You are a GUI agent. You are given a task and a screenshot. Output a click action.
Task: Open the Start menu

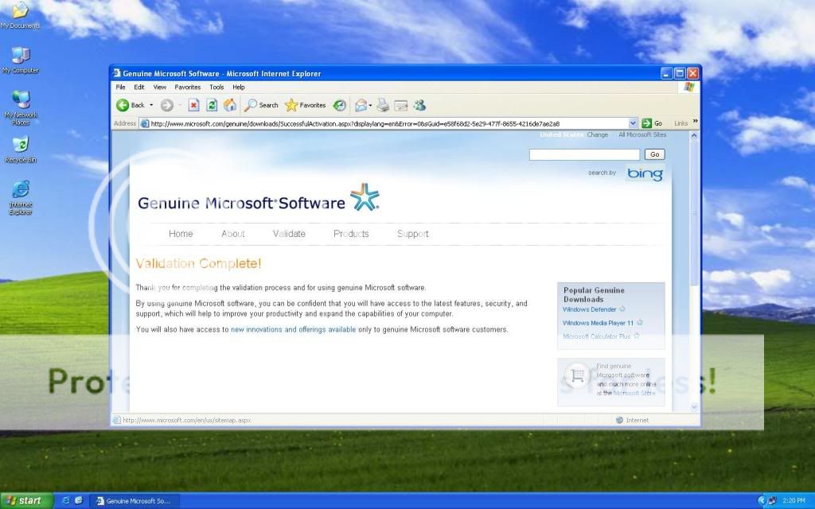(x=24, y=500)
